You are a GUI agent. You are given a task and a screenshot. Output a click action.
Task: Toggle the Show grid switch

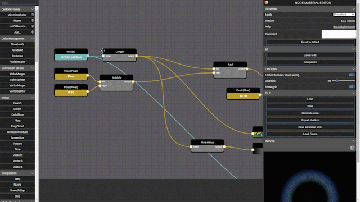point(352,87)
